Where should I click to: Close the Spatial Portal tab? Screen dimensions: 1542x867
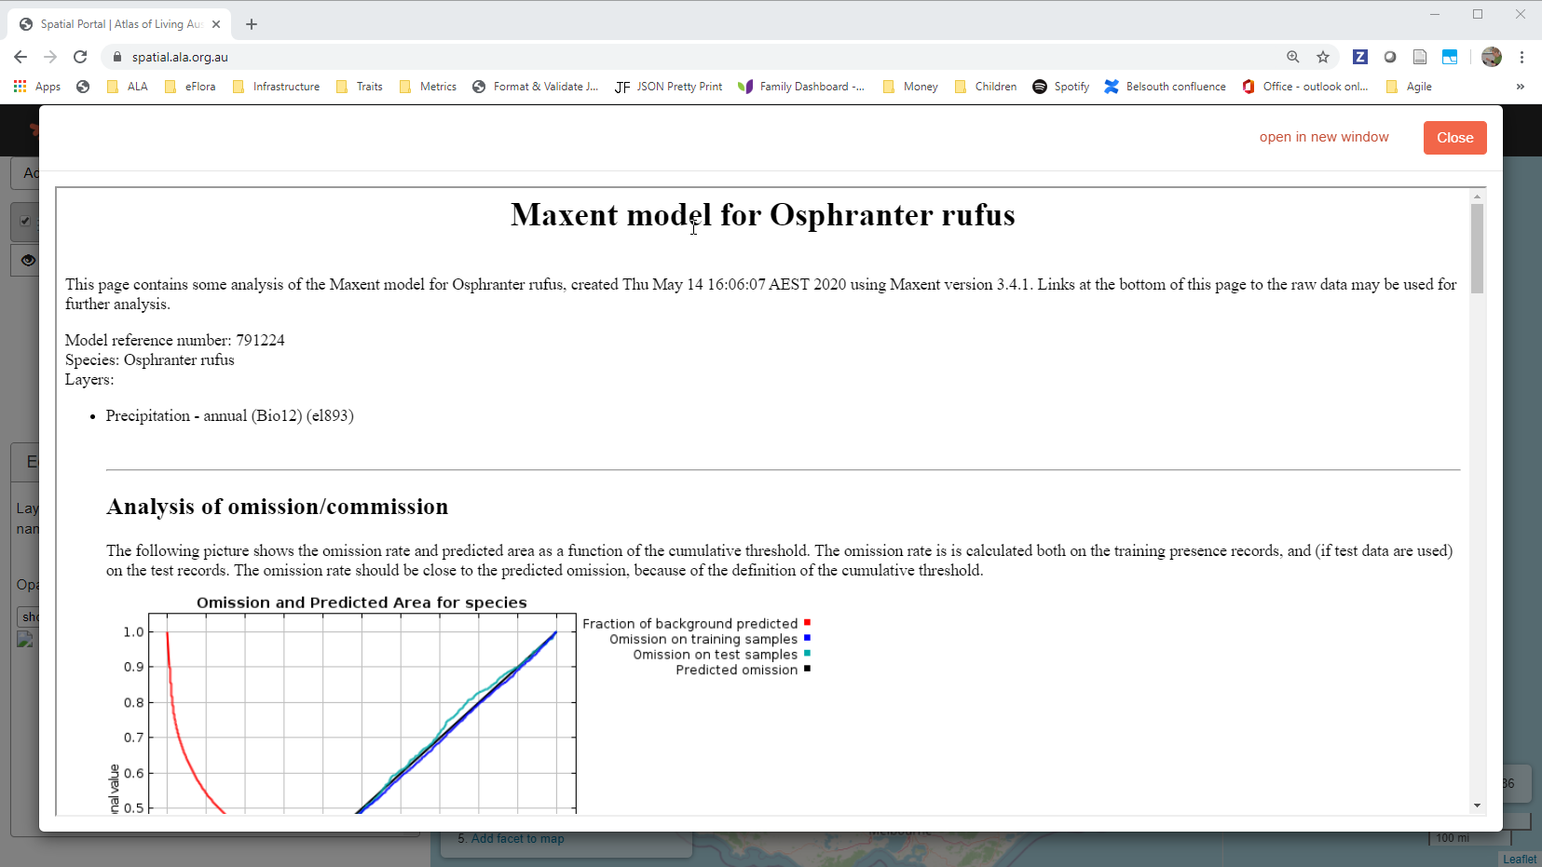tap(216, 24)
